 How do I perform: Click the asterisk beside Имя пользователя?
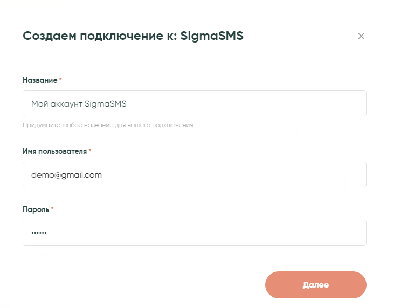[x=90, y=151]
